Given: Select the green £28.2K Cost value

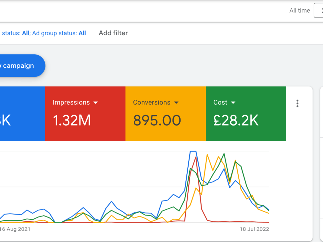Looking at the screenshot, I should (236, 120).
